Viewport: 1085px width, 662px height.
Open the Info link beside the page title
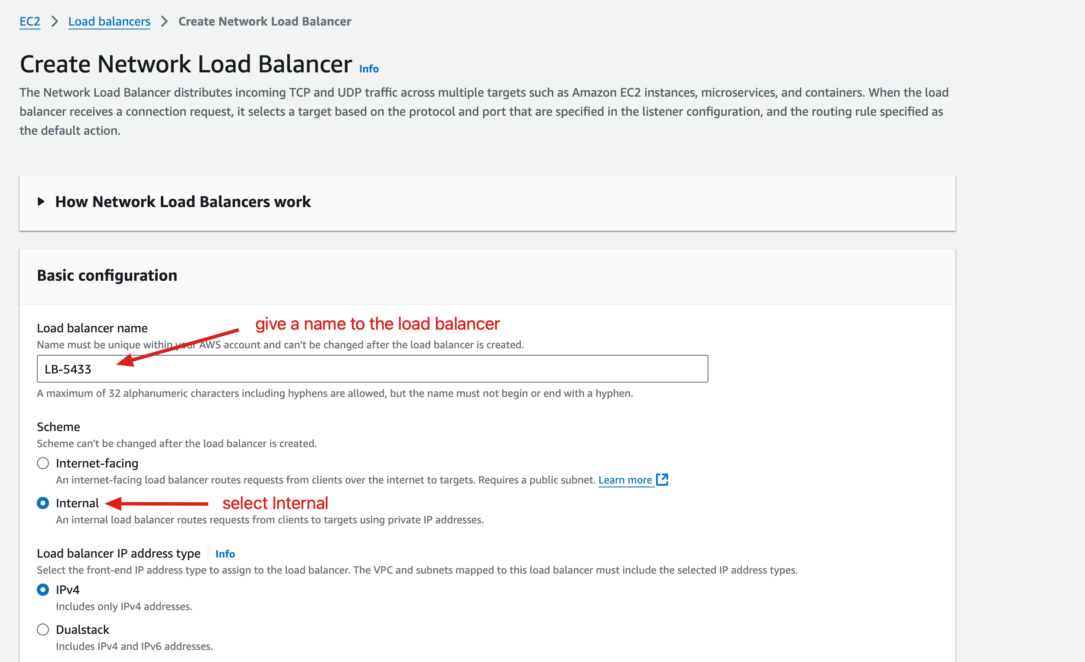point(369,68)
